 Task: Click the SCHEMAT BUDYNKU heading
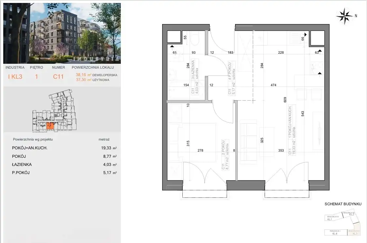pyautogui.click(x=343, y=204)
